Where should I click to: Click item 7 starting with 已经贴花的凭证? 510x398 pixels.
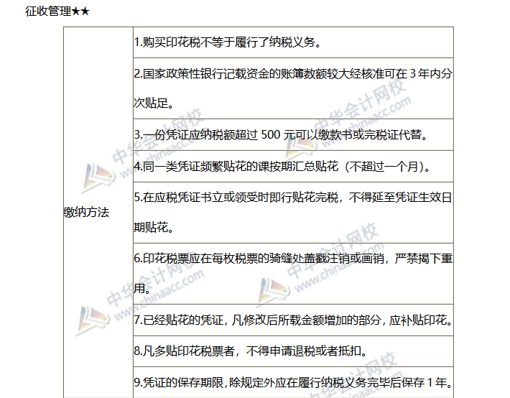287,320
